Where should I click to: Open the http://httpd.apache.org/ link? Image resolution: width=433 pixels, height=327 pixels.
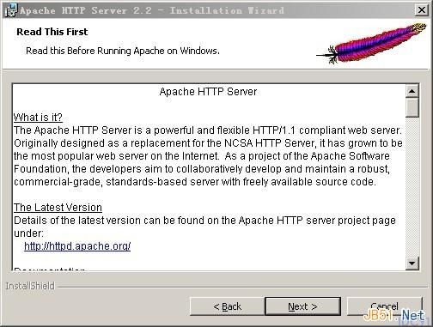coord(77,246)
